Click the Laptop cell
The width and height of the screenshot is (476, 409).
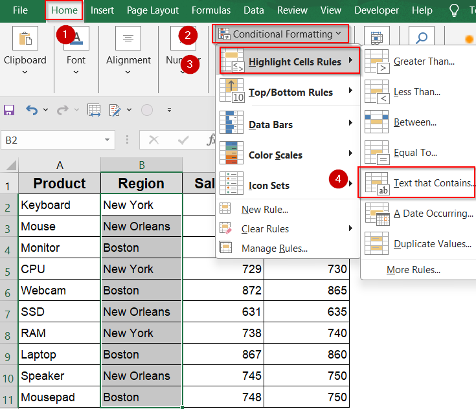(x=60, y=355)
